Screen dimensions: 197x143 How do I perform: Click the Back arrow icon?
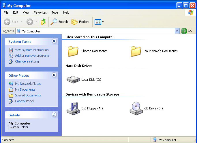point(7,22)
